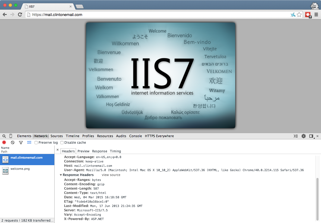Click the requests transferred status text
Image resolution: width=321 pixels, height=223 pixels.
click(27, 220)
